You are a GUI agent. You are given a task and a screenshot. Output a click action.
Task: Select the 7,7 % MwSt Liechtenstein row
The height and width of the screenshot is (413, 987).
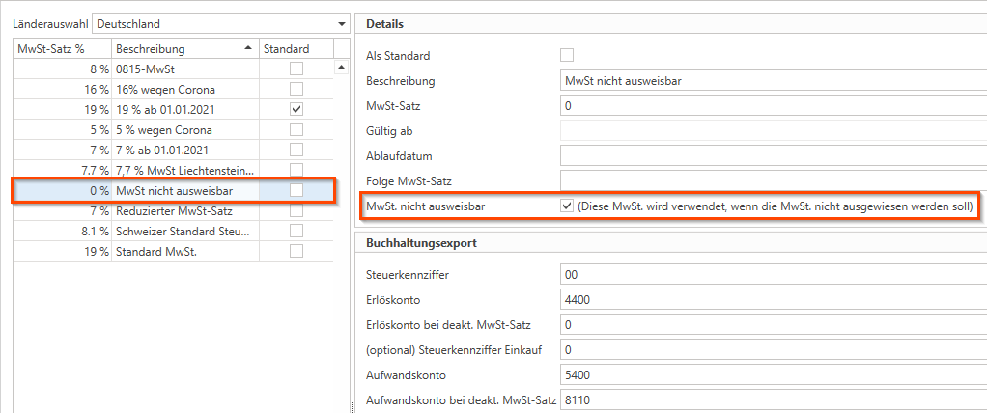click(x=174, y=170)
